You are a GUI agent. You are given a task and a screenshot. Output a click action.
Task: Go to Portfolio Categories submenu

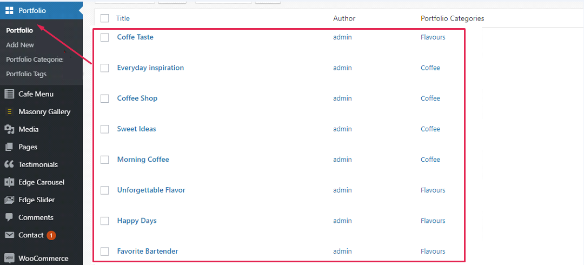pos(35,59)
